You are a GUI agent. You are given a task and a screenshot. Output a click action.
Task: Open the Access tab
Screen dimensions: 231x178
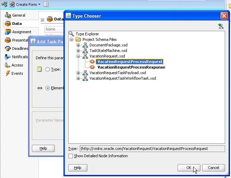point(14,65)
